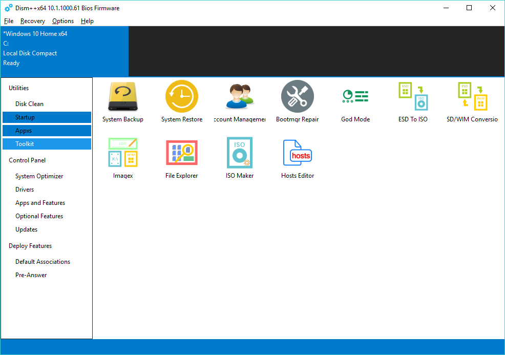Click the Dism++ app icon in title bar

tap(9, 8)
